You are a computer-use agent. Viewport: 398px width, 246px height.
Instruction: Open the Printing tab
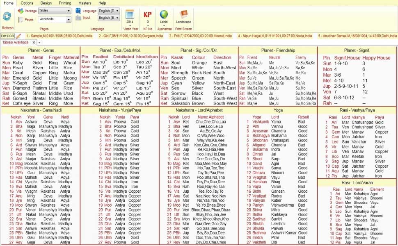coord(65,3)
